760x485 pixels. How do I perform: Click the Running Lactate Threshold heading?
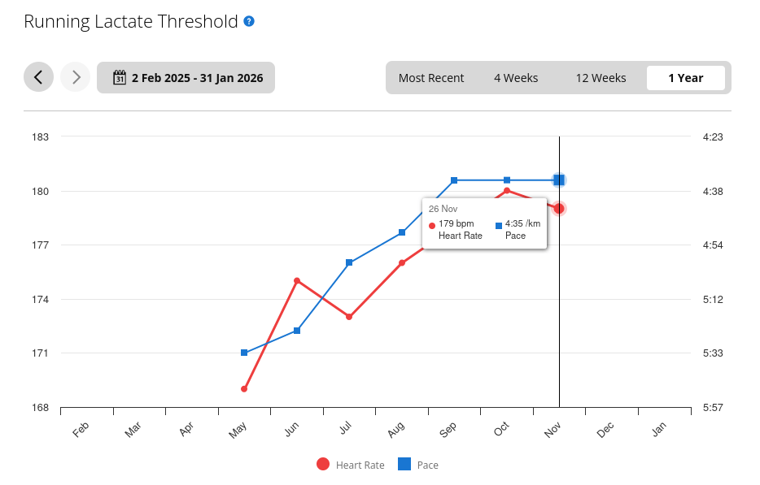tap(131, 21)
